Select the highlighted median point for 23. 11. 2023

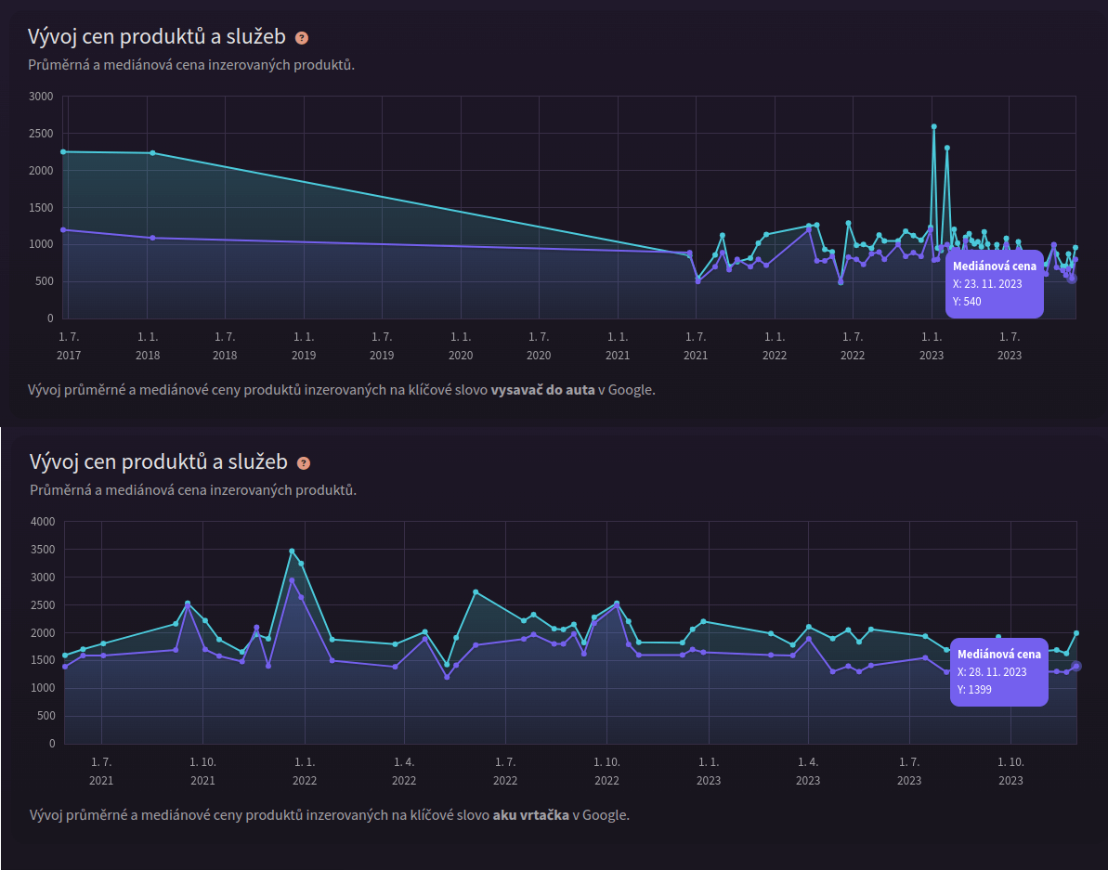pos(1071,279)
